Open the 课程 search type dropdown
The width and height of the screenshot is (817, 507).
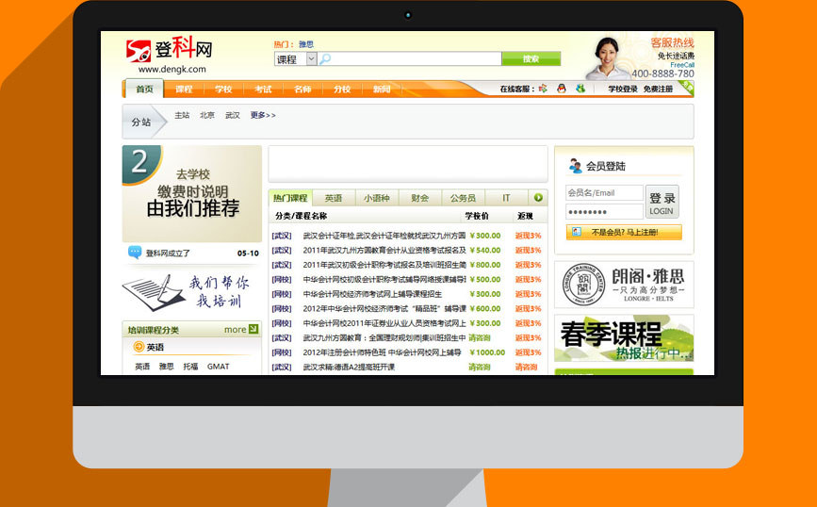click(311, 59)
